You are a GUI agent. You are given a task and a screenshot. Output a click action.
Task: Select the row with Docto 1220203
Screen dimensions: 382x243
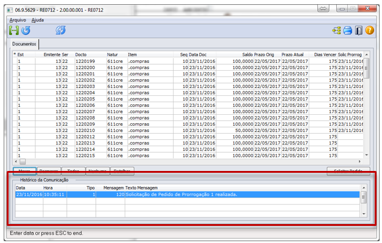188,87
